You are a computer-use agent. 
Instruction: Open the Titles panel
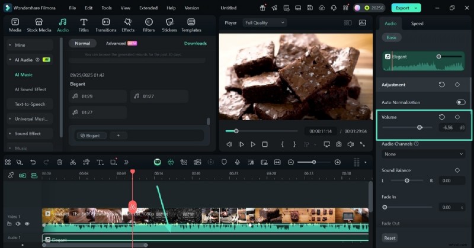pyautogui.click(x=84, y=25)
